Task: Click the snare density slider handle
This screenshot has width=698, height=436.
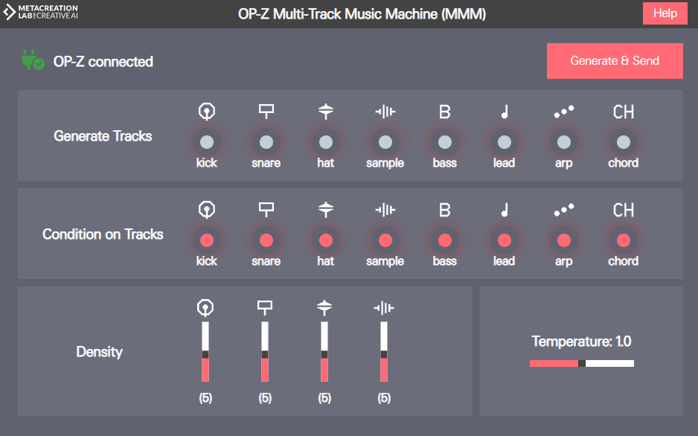Action: [265, 355]
